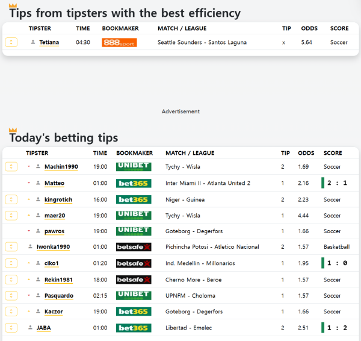Click user avatar icon beside Iwonka1990
This screenshot has height=341, width=361.
pyautogui.click(x=30, y=246)
